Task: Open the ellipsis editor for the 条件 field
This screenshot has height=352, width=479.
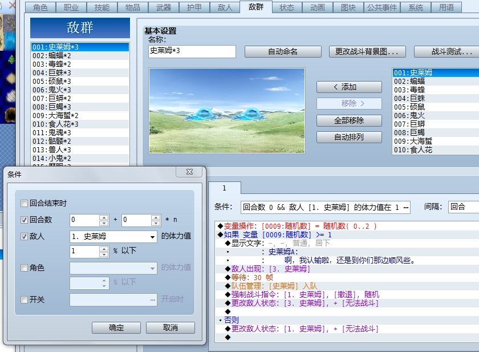Action: (x=405, y=208)
